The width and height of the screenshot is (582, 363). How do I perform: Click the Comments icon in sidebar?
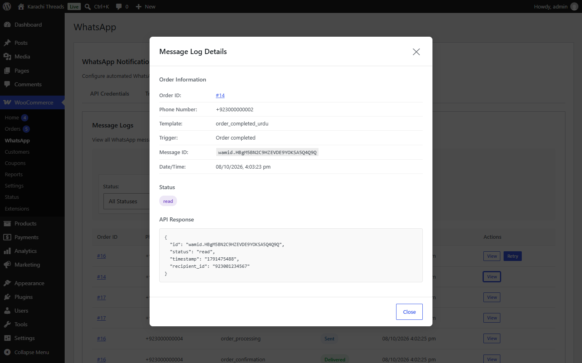click(7, 84)
